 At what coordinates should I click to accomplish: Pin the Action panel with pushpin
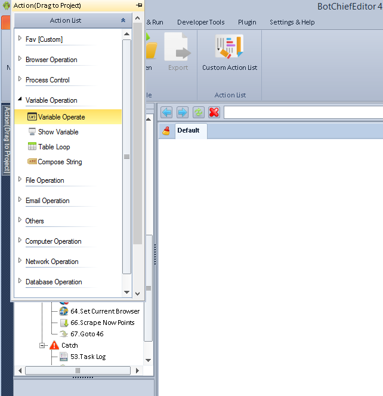pos(139,5)
